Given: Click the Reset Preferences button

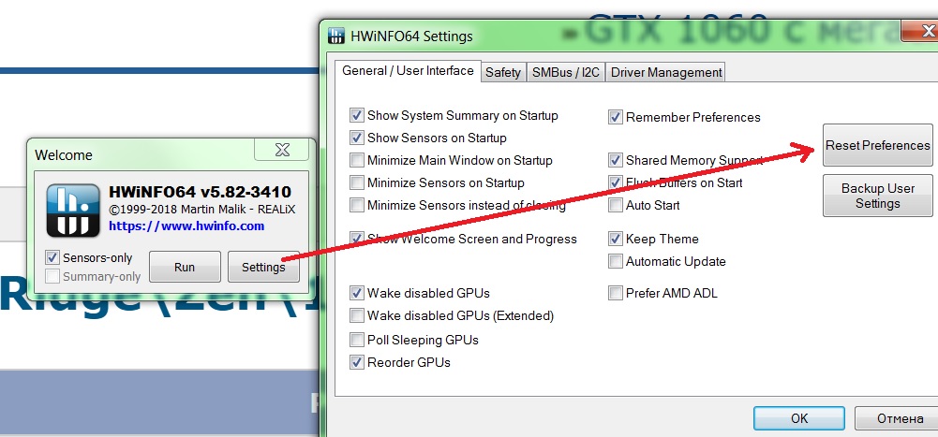Looking at the screenshot, I should point(878,145).
